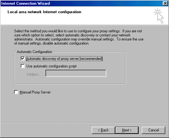Screen dimensions: 169x138
Task: Uncheck the Automatic discovery of proxy server box
Action: pyautogui.click(x=23, y=59)
